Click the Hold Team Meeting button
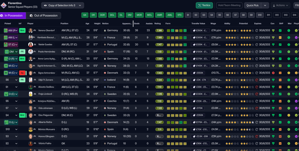Screen dimensions: 299x151 [x=229, y=5]
